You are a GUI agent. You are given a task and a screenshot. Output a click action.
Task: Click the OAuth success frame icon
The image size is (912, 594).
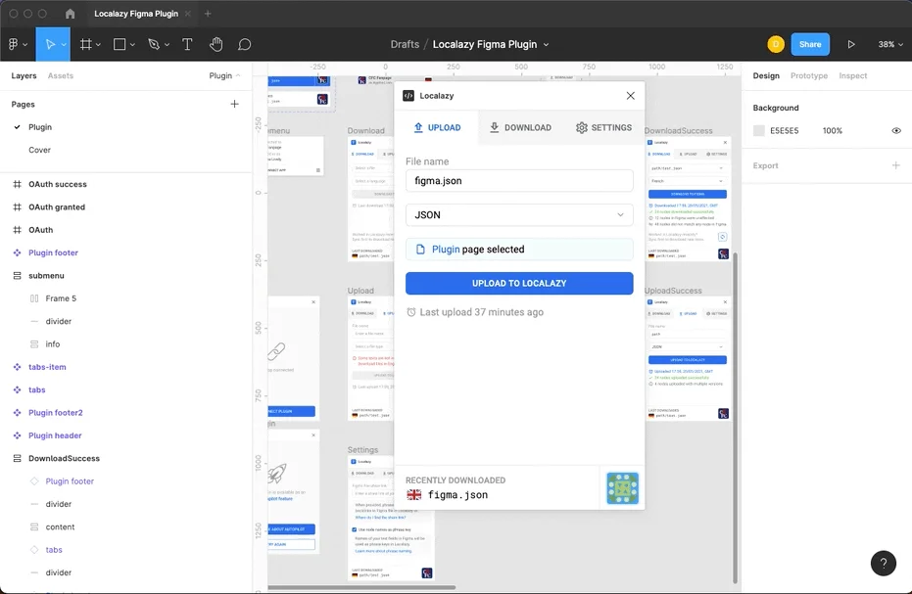click(x=17, y=184)
